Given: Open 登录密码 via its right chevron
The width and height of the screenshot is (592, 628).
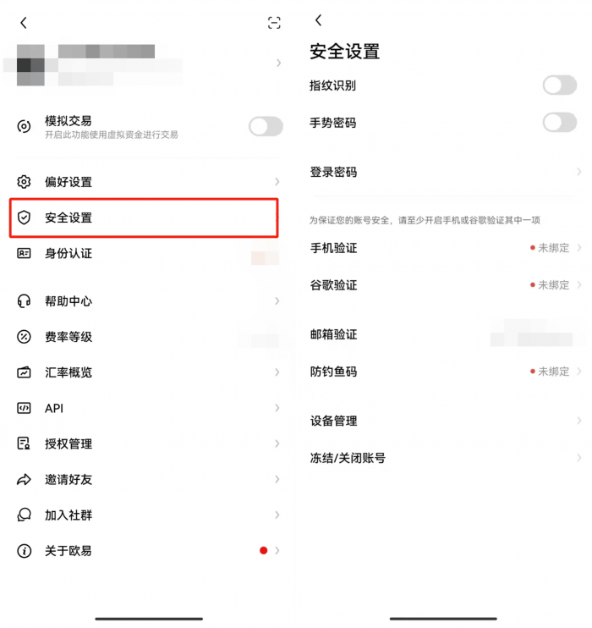Looking at the screenshot, I should [579, 172].
